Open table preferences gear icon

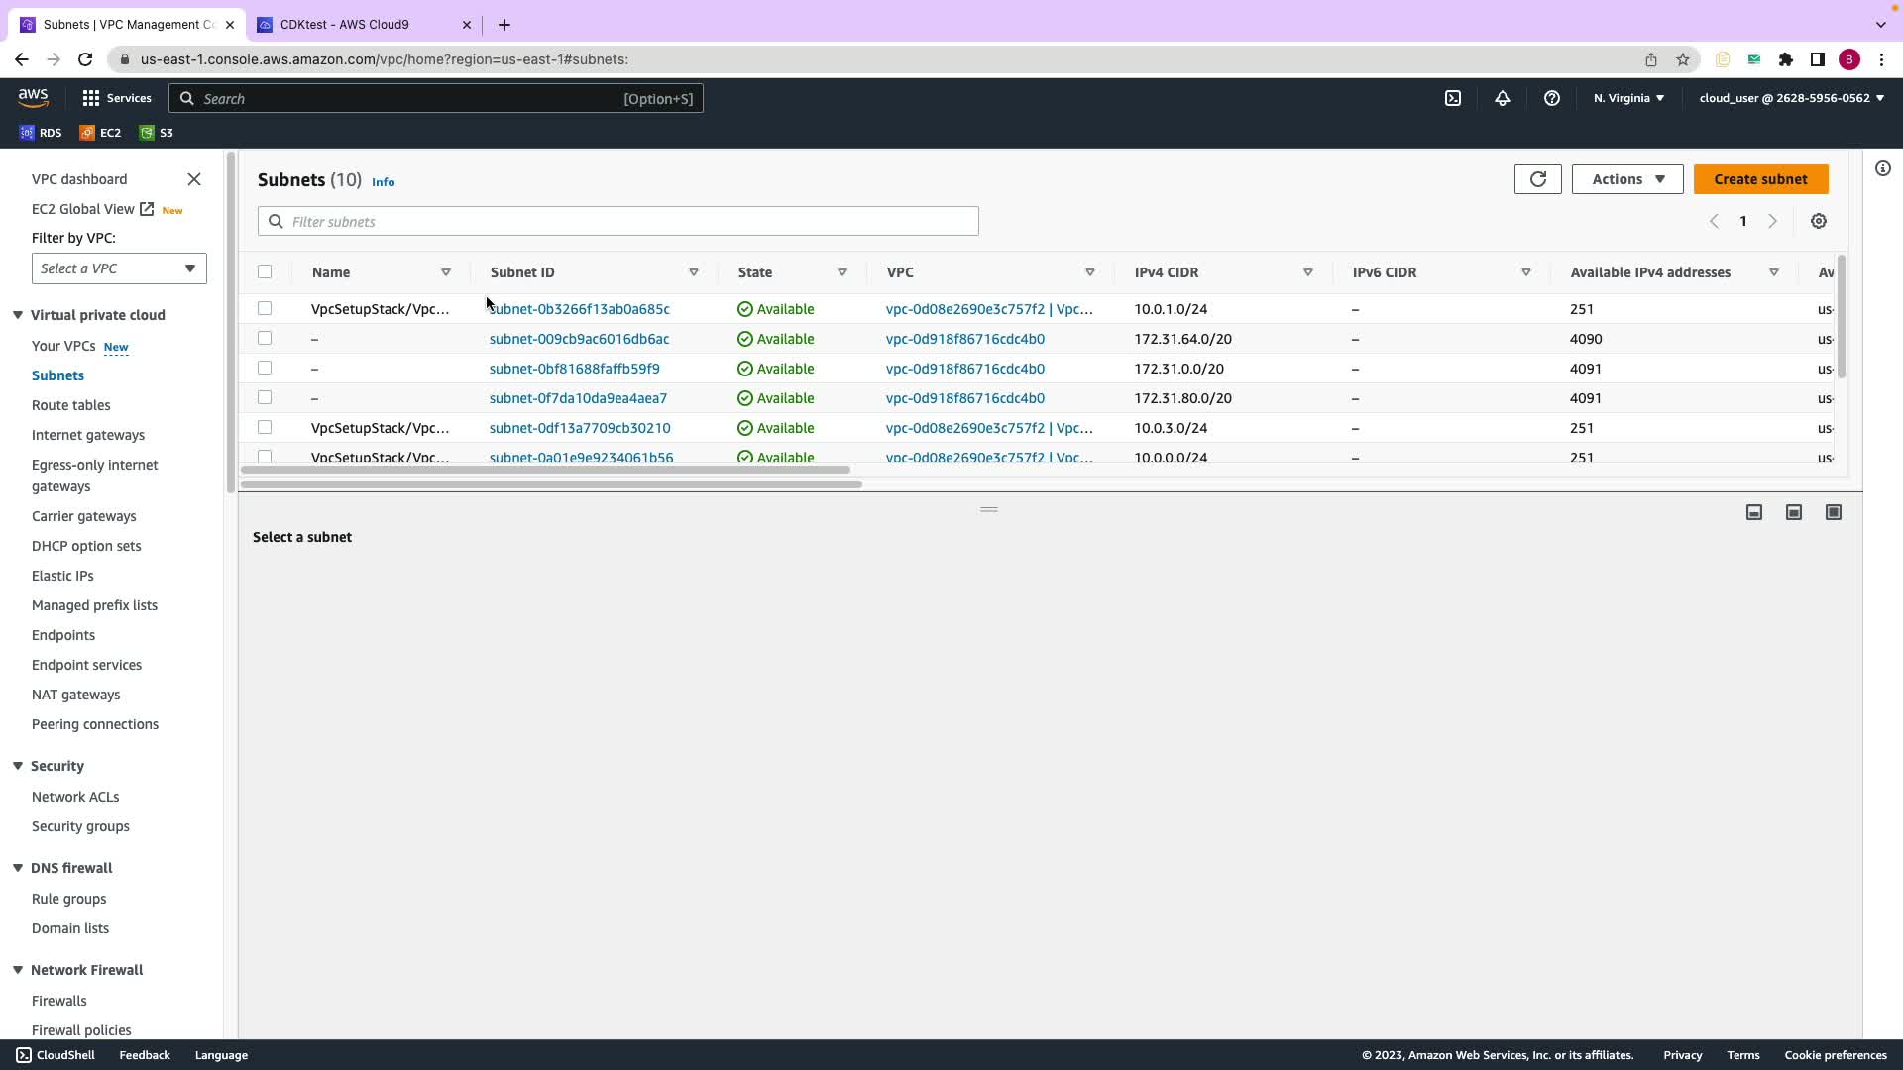coord(1818,221)
